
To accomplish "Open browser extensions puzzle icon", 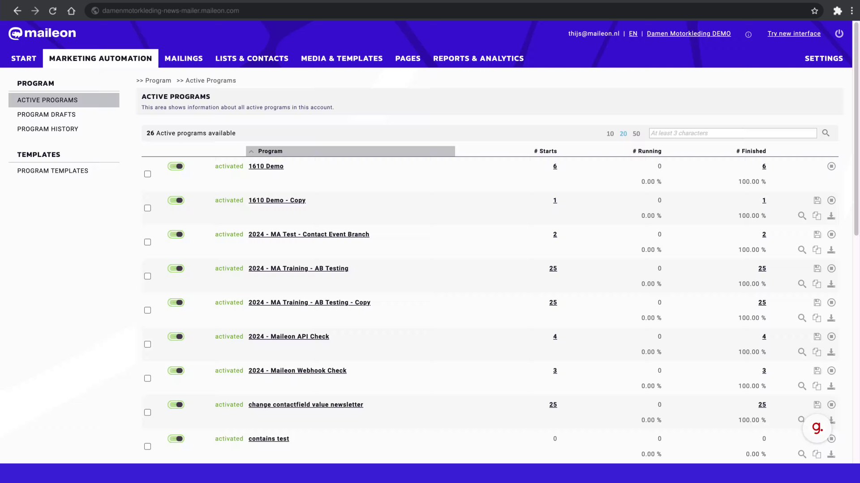I will coord(837,11).
